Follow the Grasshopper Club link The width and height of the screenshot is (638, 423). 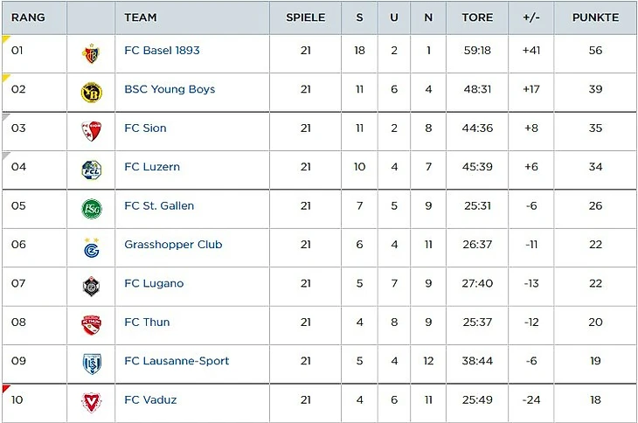click(x=173, y=245)
